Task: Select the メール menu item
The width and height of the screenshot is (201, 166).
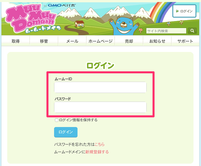Action: coord(72,41)
